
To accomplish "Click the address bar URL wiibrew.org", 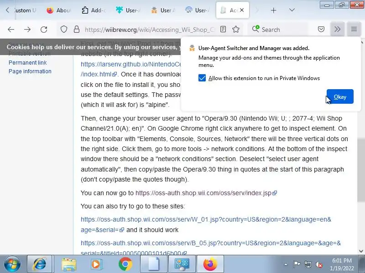I will pos(150,30).
